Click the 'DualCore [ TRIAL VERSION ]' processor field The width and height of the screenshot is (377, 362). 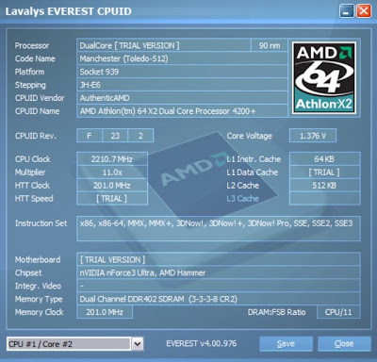164,45
